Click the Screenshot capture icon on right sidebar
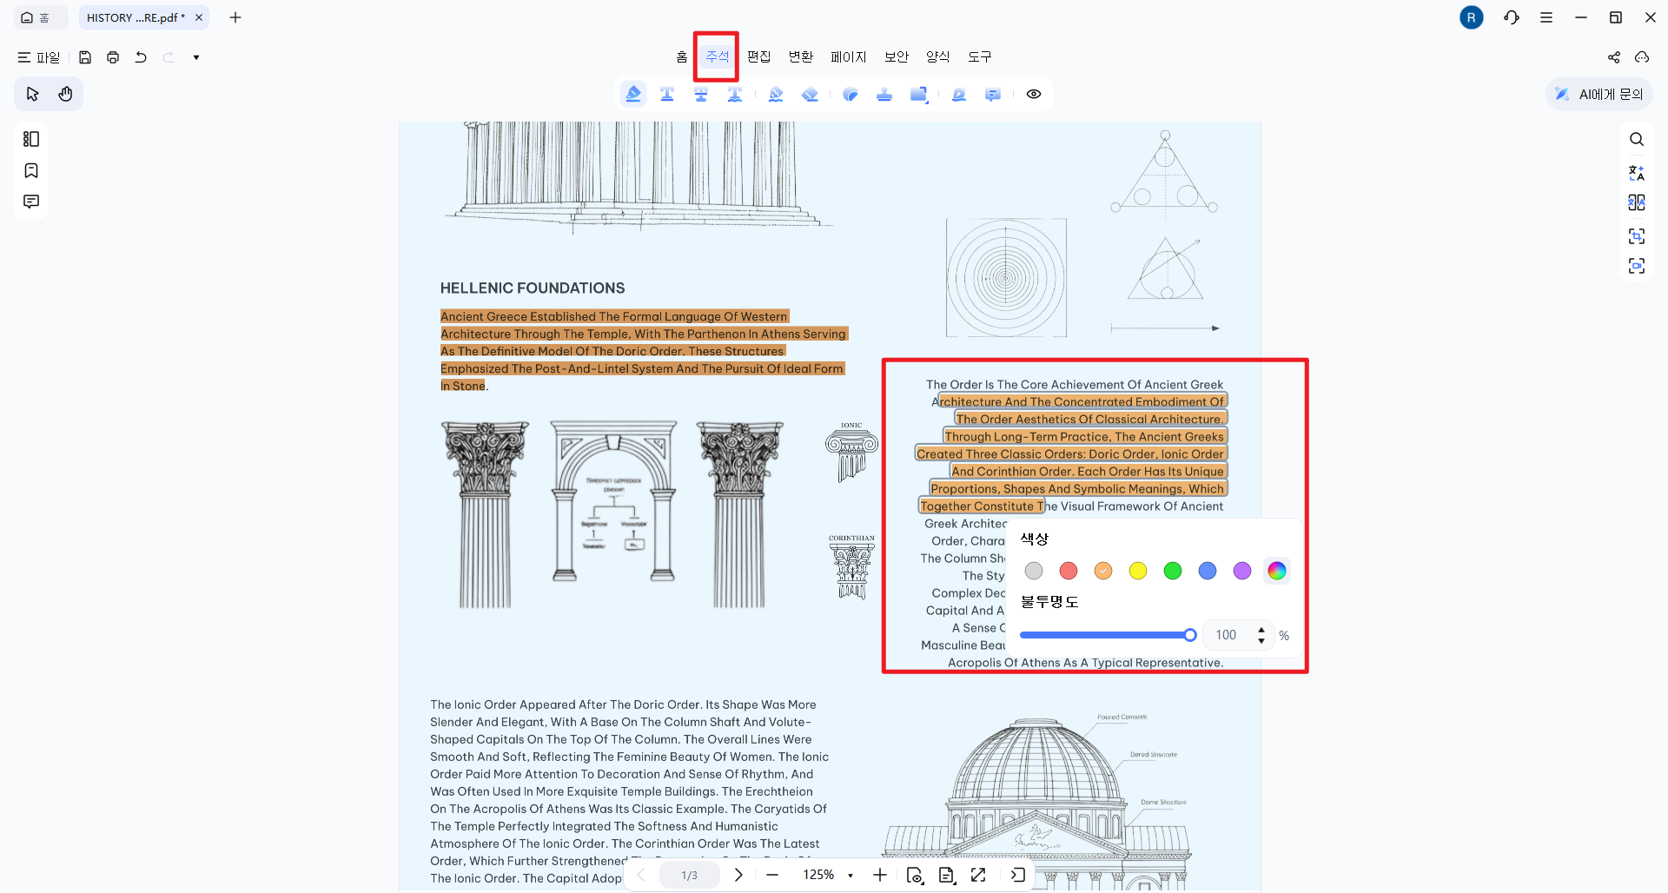Image resolution: width=1668 pixels, height=893 pixels. 1637,235
